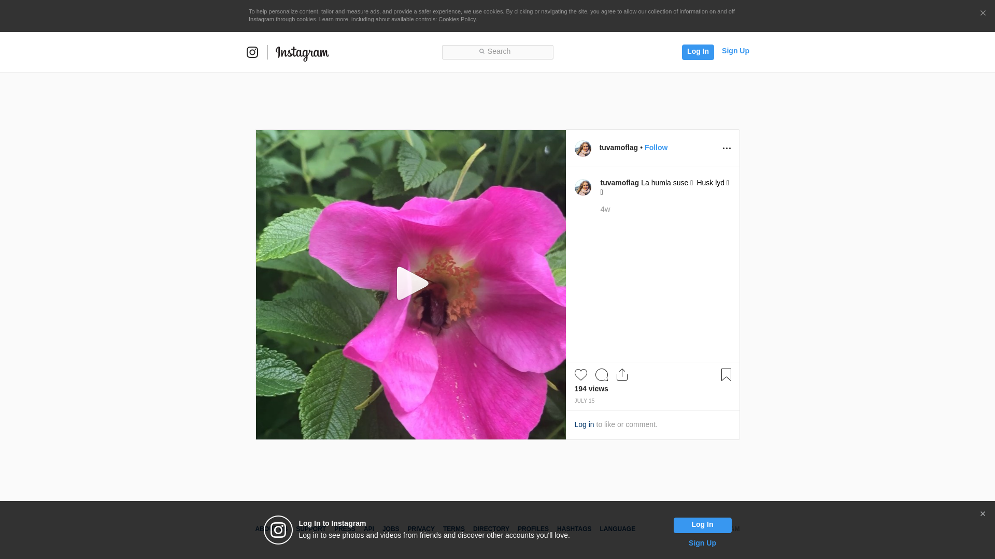This screenshot has height=559, width=995.
Task: Dismiss the cookie notice banner
Action: pyautogui.click(x=983, y=13)
